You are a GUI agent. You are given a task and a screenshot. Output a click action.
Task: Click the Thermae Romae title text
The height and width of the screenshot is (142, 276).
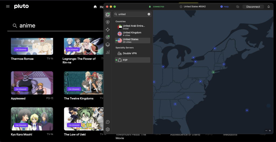coord(22,59)
